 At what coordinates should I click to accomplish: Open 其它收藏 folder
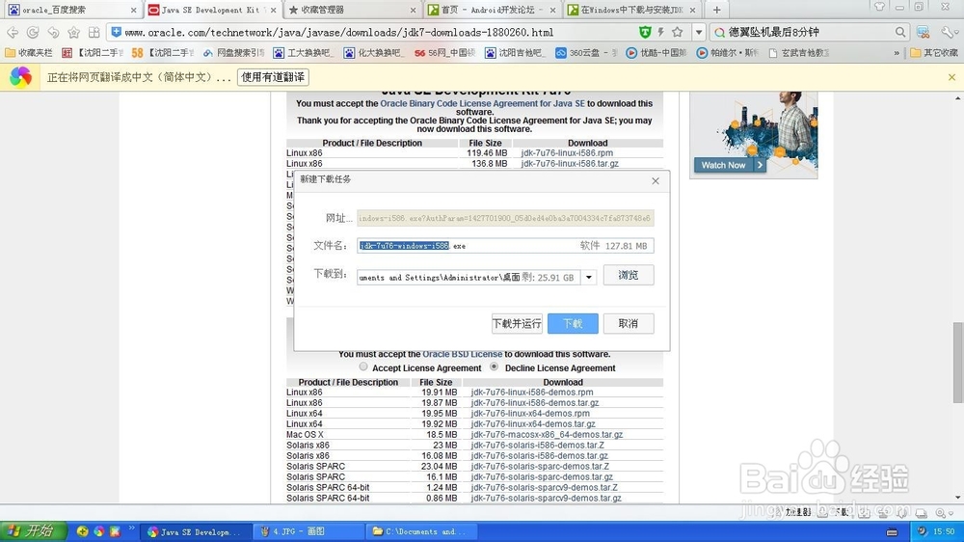[x=934, y=53]
